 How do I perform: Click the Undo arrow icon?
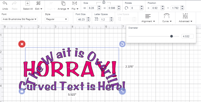click(x=5, y=3)
